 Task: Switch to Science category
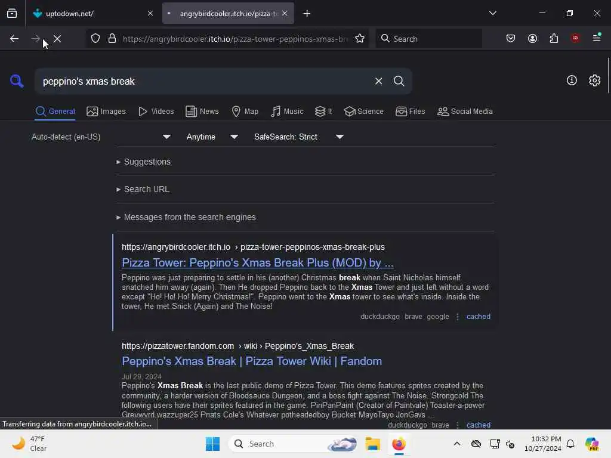click(363, 112)
